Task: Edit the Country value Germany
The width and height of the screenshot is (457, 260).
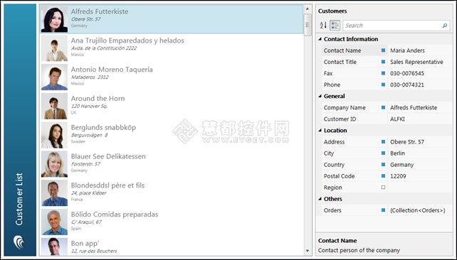Action: (x=420, y=165)
